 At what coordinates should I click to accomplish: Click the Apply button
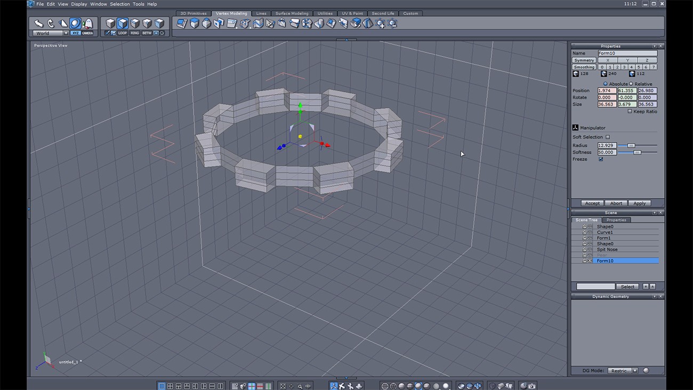click(x=639, y=203)
